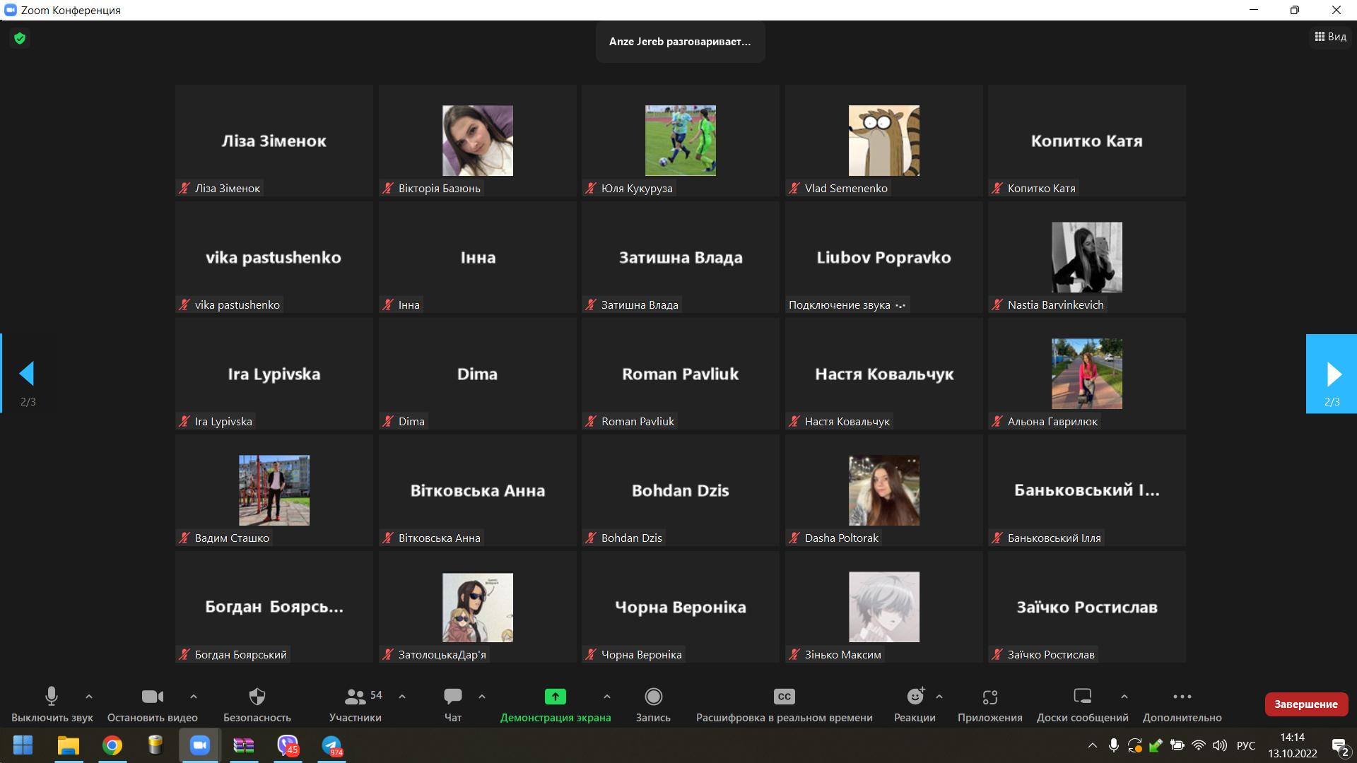Select Вікторія Базюнь's video tile

click(478, 141)
